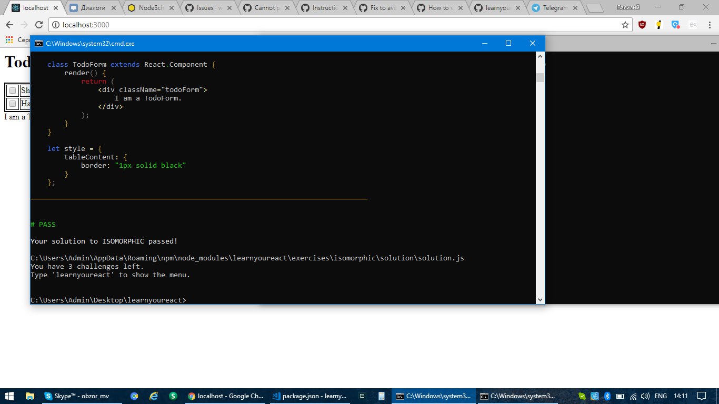Open Internet Explorer from the taskbar
Image resolution: width=719 pixels, height=404 pixels.
[154, 396]
